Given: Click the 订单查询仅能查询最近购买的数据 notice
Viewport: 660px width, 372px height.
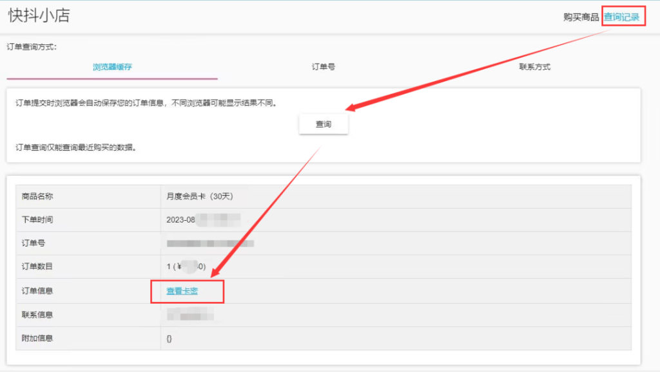Looking at the screenshot, I should click(x=76, y=147).
